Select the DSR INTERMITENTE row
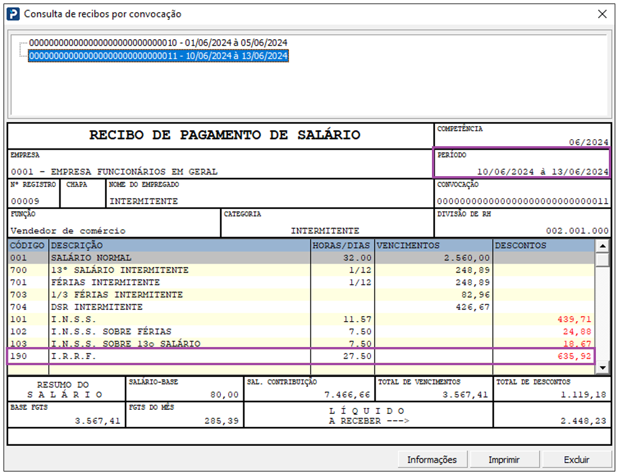Viewport: 620px width, 475px height. [x=301, y=307]
